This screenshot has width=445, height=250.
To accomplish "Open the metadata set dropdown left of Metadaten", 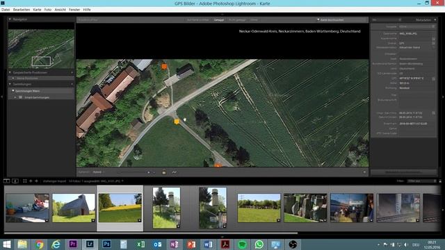I will 387,20.
